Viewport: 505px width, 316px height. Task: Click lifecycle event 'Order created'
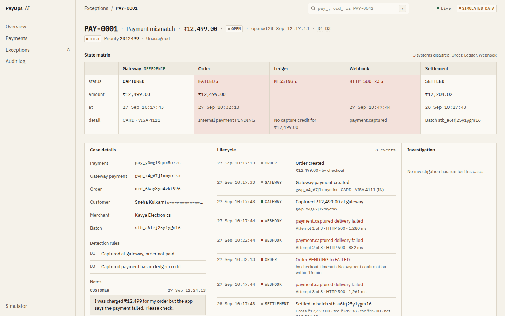pyautogui.click(x=306, y=166)
